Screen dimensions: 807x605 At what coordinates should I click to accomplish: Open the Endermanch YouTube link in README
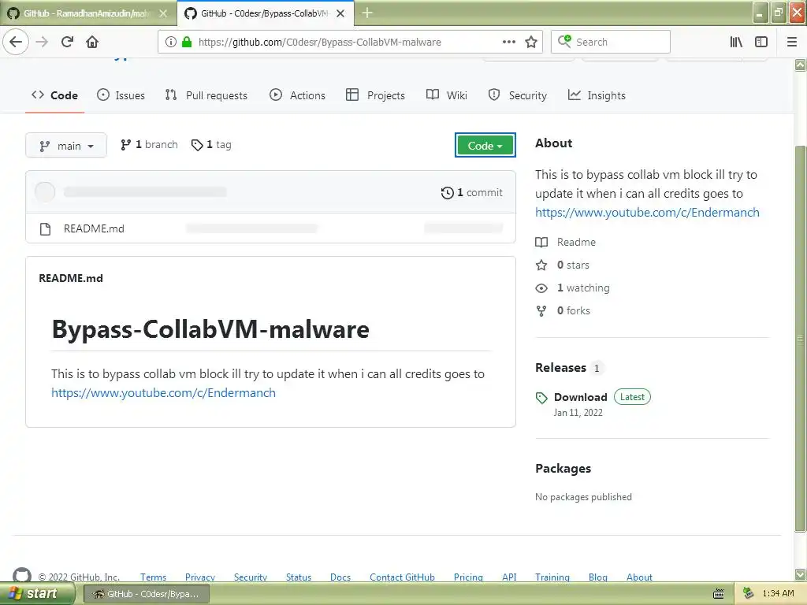163,393
